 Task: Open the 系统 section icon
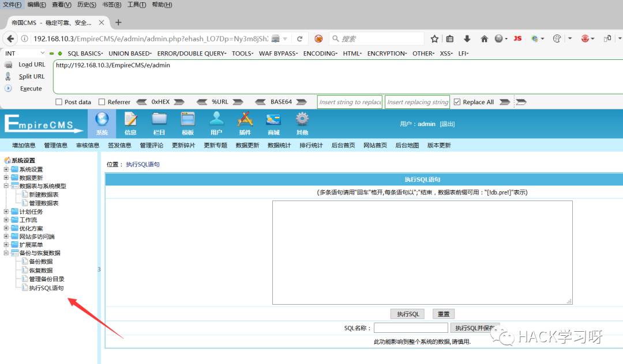102,123
